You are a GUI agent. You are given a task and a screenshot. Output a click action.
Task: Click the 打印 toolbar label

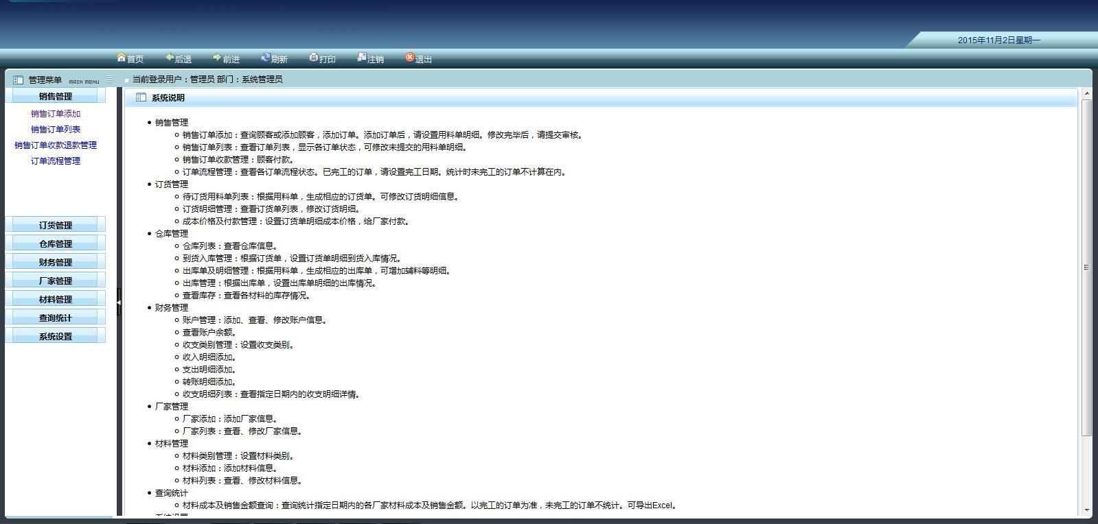pyautogui.click(x=328, y=60)
